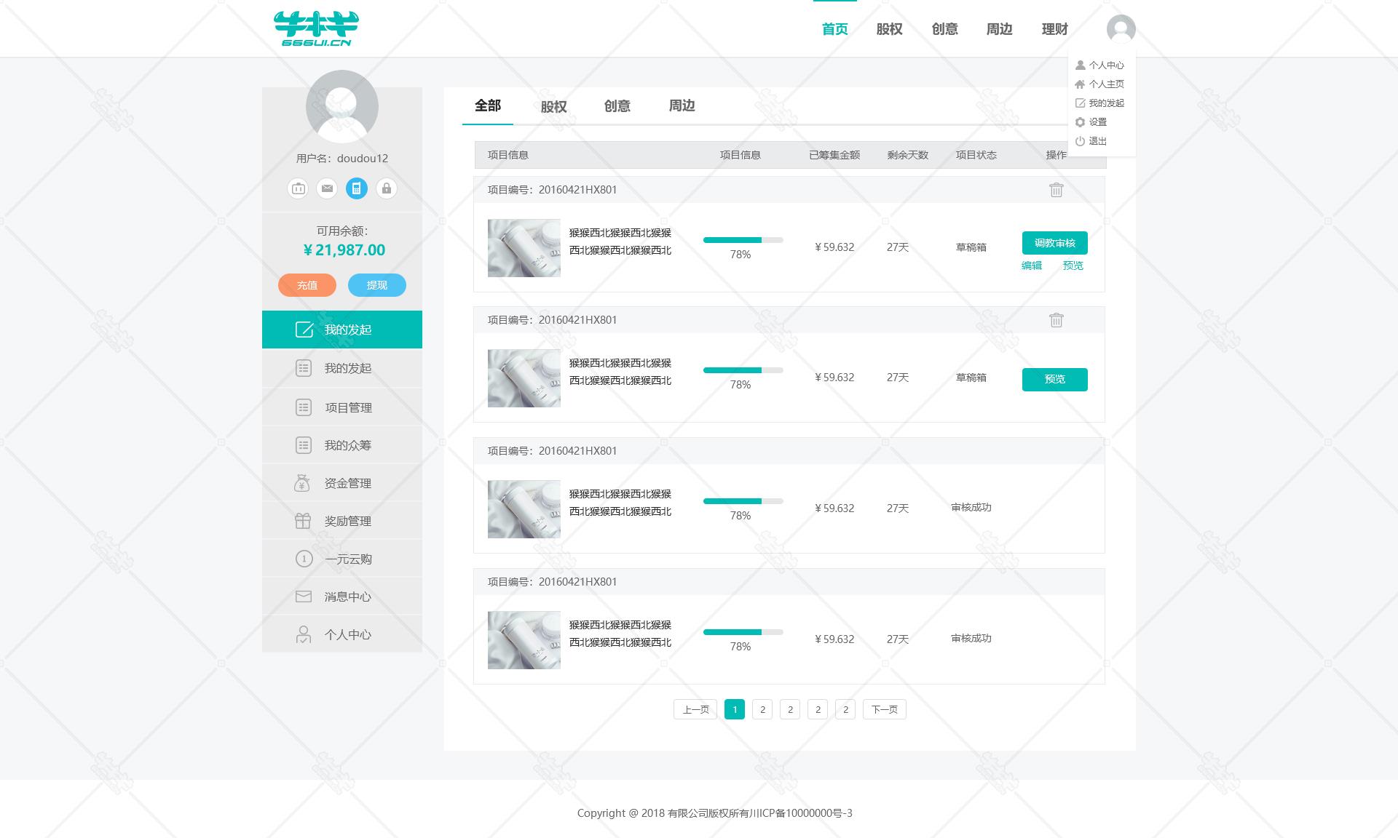This screenshot has height=838, width=1398.
Task: Choose 个人主页 from the avatar dropdown
Action: 1099,84
